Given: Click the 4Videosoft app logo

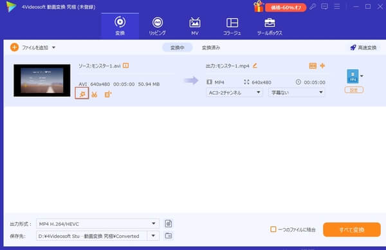Looking at the screenshot, I should [12, 6].
